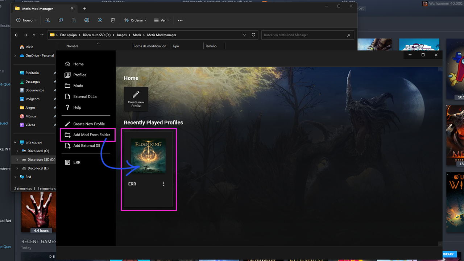Image resolution: width=464 pixels, height=261 pixels.
Task: Go up one folder level in File Explorer
Action: click(x=42, y=35)
